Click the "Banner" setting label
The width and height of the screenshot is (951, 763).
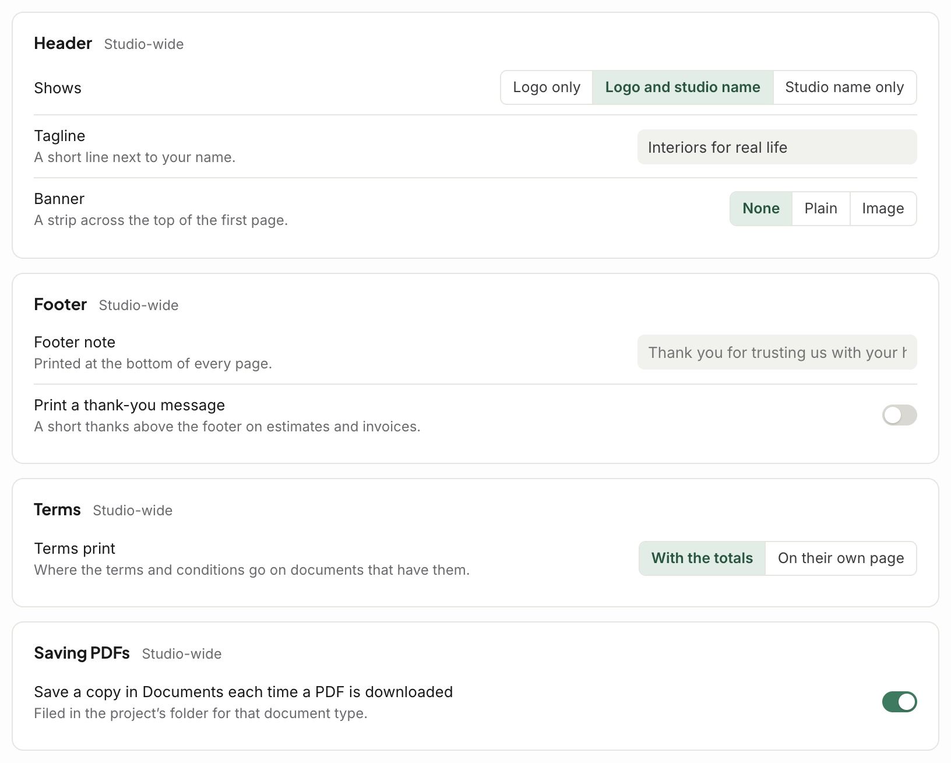pyautogui.click(x=59, y=199)
